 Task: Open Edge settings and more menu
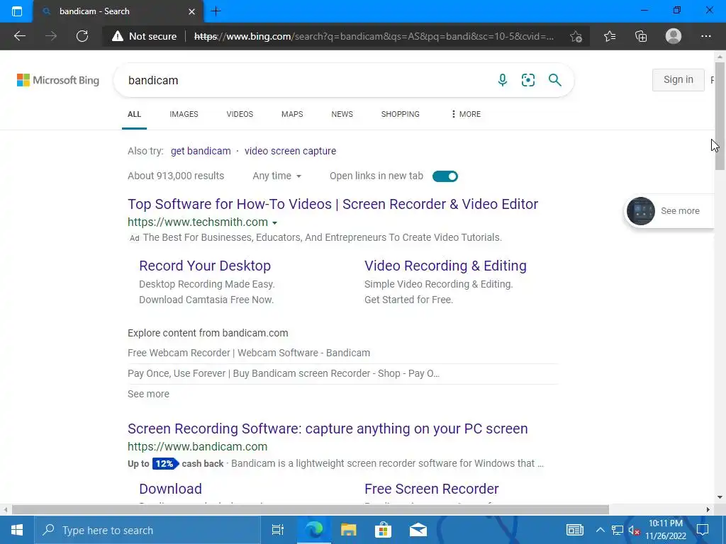click(705, 36)
